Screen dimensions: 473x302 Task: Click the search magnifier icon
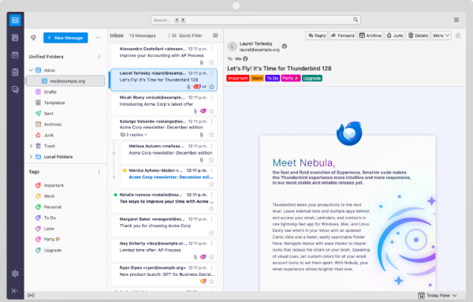click(x=356, y=20)
